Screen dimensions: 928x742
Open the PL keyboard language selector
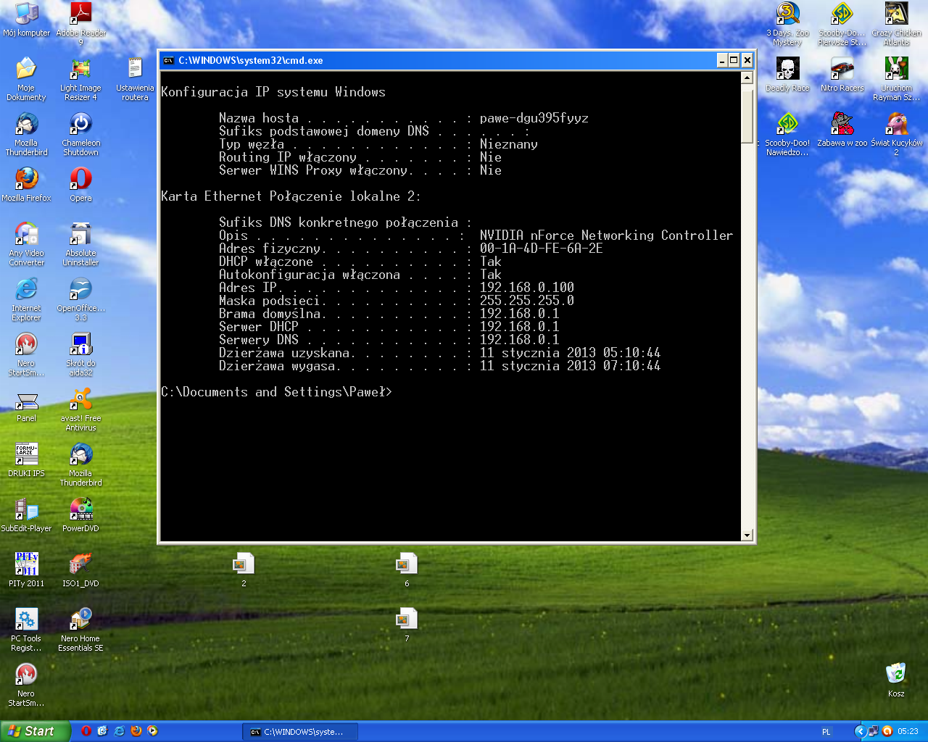tap(826, 732)
